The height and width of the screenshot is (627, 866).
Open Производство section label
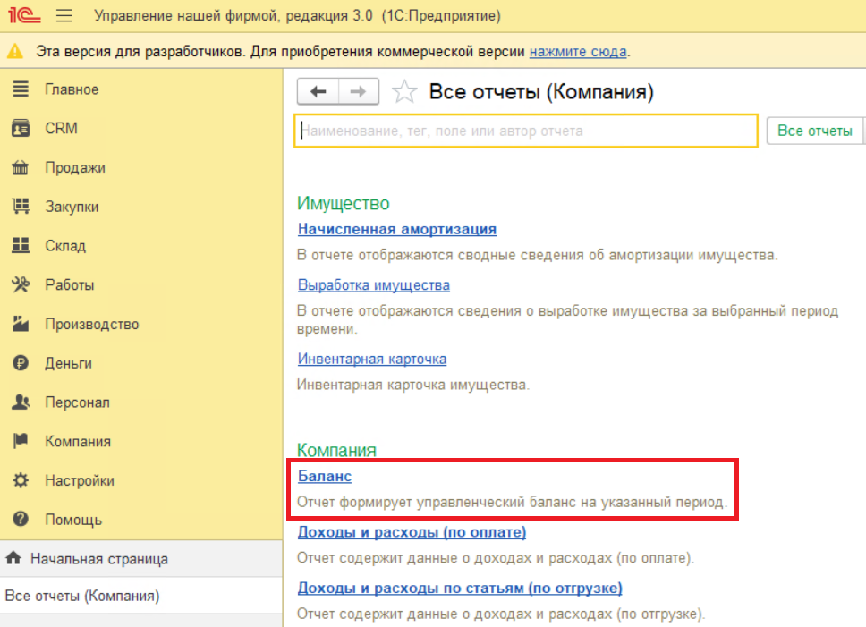coord(91,325)
